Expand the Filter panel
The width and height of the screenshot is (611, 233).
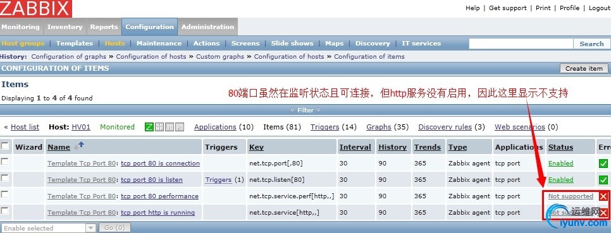pyautogui.click(x=305, y=110)
